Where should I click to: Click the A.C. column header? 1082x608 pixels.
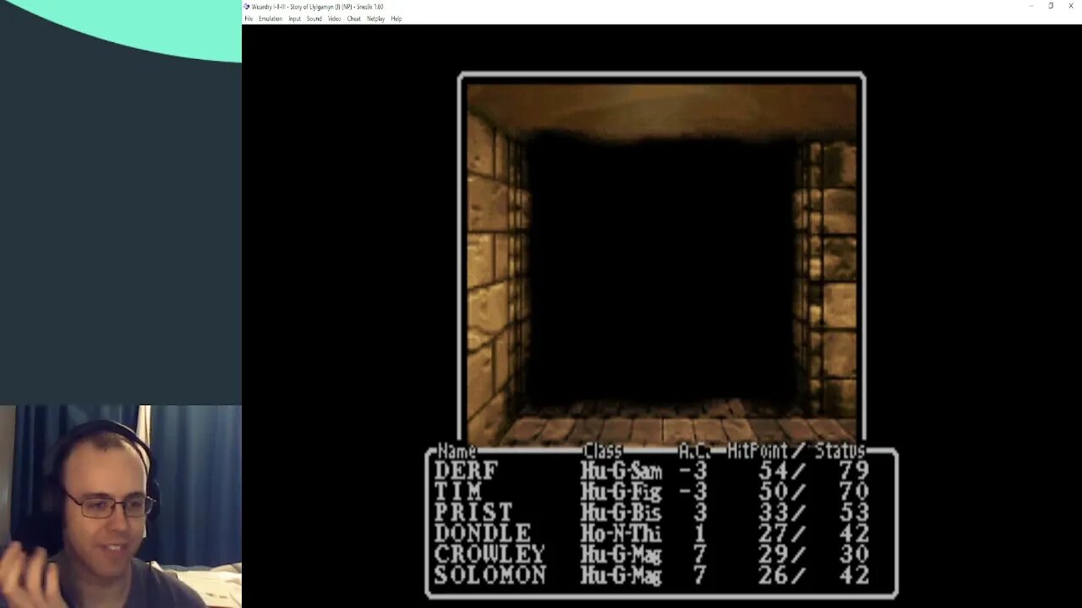695,452
